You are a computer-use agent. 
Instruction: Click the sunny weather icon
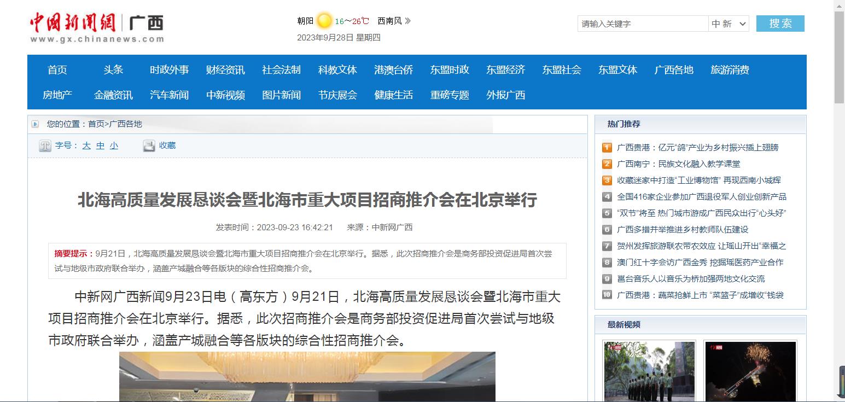click(x=324, y=21)
